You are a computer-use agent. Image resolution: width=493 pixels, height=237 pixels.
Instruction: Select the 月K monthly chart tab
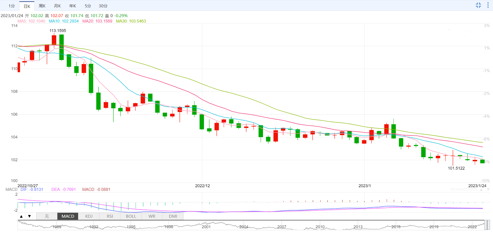click(x=57, y=6)
